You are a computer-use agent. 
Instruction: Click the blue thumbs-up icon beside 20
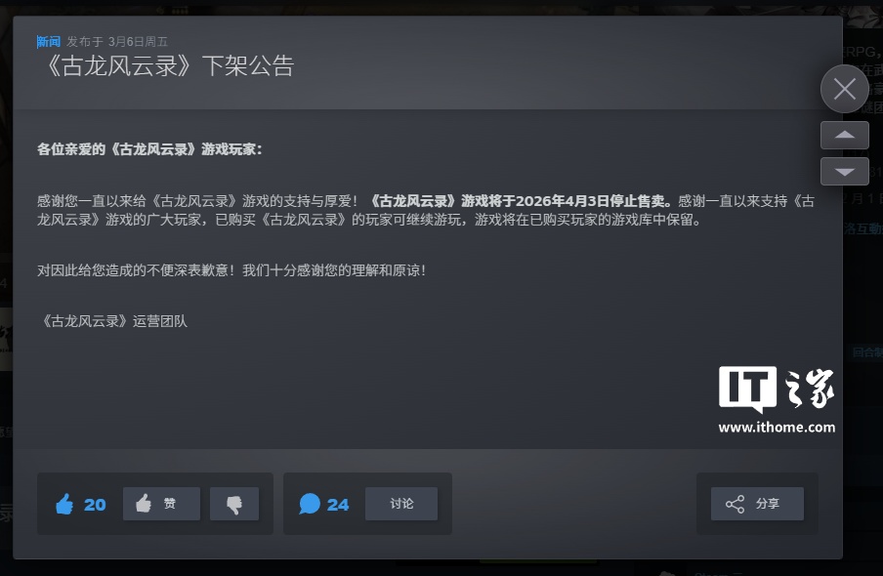pyautogui.click(x=64, y=504)
